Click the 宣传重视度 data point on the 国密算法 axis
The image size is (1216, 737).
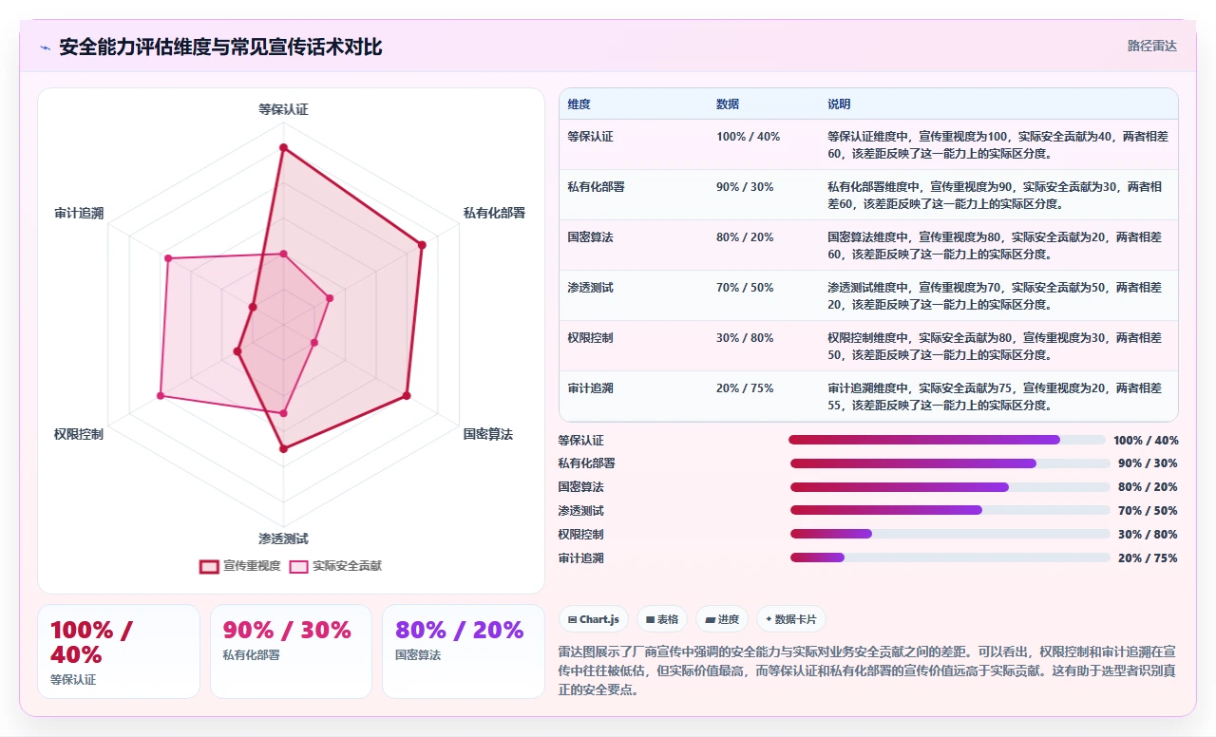coord(407,395)
